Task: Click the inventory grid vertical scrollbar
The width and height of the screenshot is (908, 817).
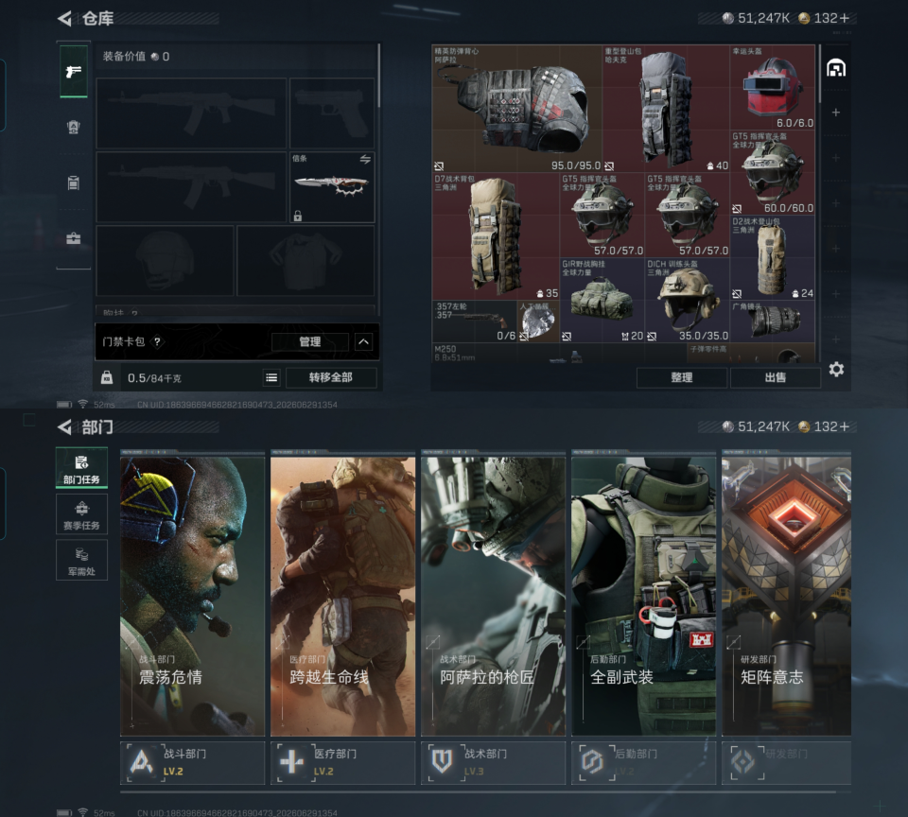Action: (819, 74)
